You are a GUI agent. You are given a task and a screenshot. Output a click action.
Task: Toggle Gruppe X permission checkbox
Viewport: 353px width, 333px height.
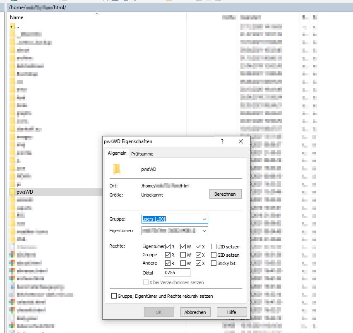198,255
